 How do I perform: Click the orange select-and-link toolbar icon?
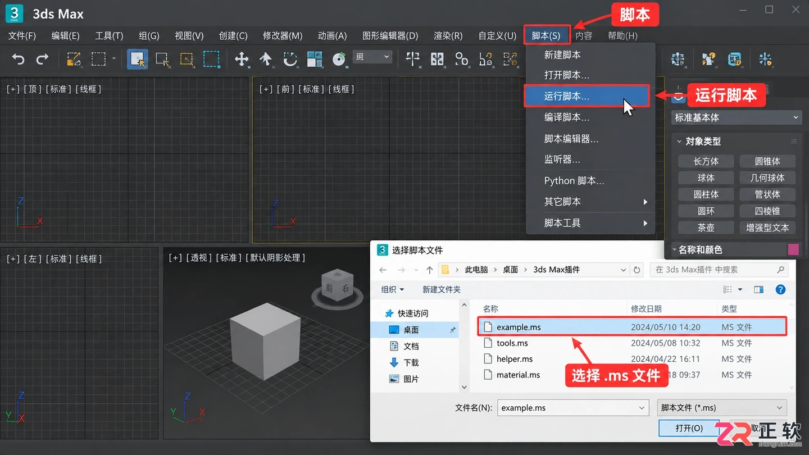coord(74,59)
